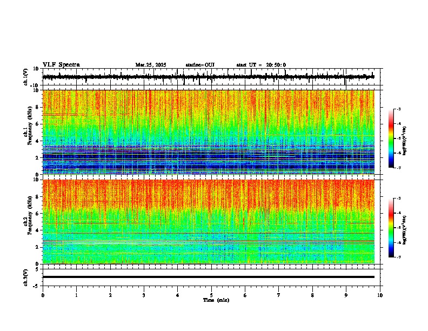
Task: Click the ch.1 voltage waveform trace
Action: (x=208, y=77)
